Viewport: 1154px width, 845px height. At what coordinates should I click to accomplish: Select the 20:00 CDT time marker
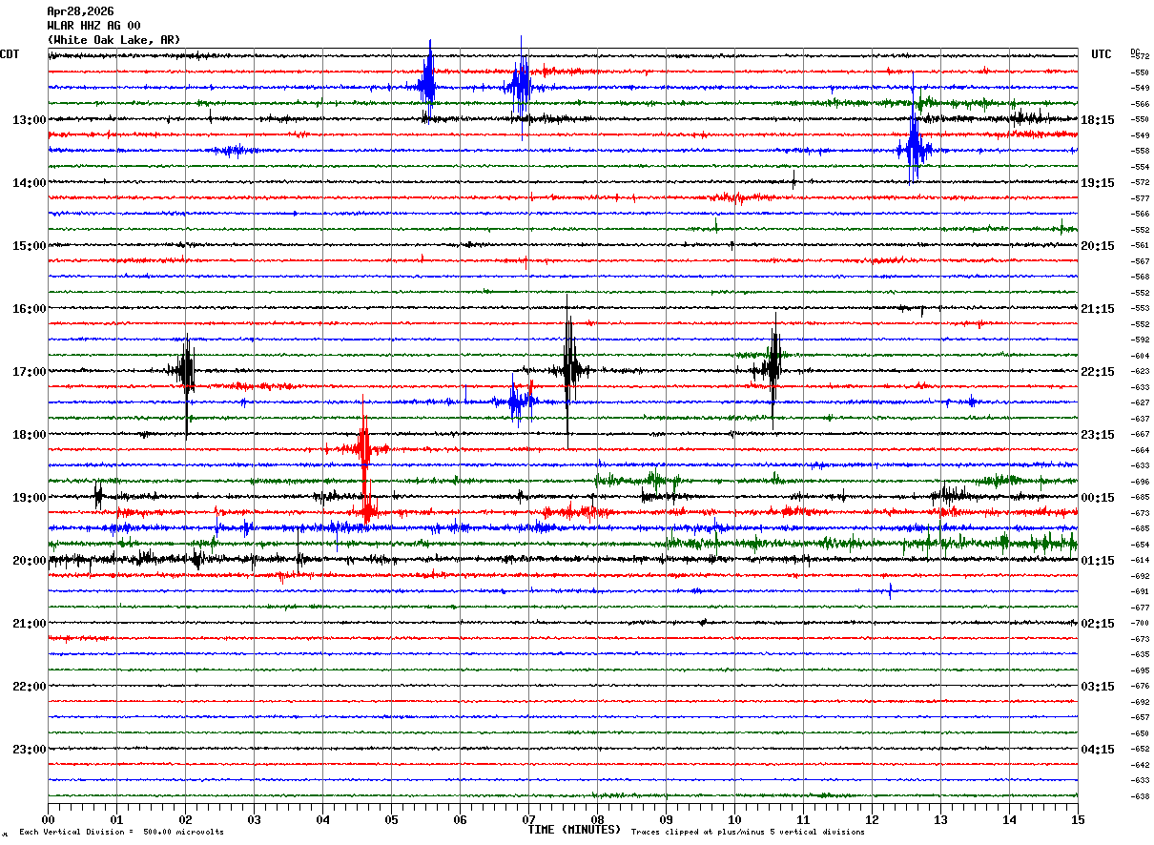(x=29, y=561)
